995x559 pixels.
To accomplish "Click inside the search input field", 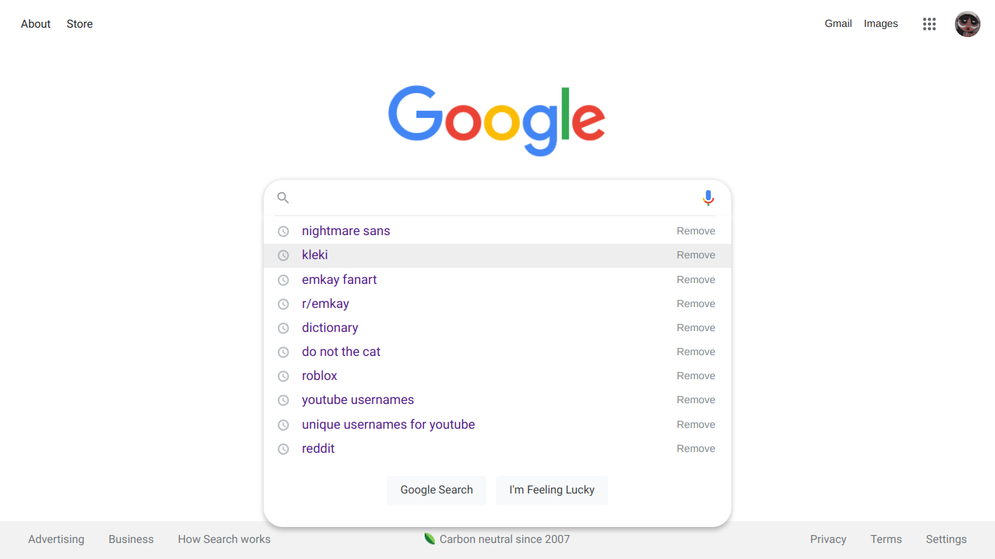I will click(488, 197).
